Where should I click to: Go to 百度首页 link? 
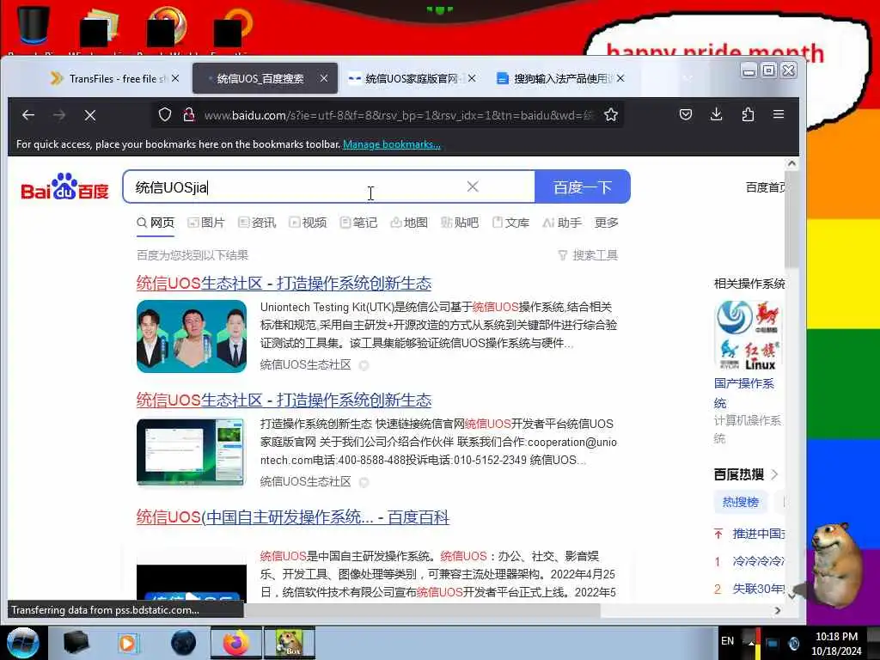coord(765,186)
